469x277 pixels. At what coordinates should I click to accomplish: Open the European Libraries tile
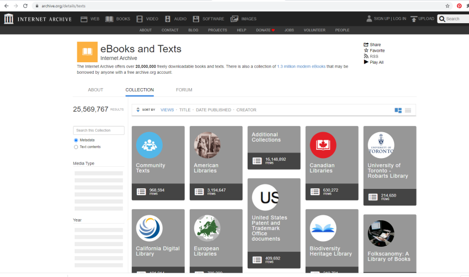216,241
